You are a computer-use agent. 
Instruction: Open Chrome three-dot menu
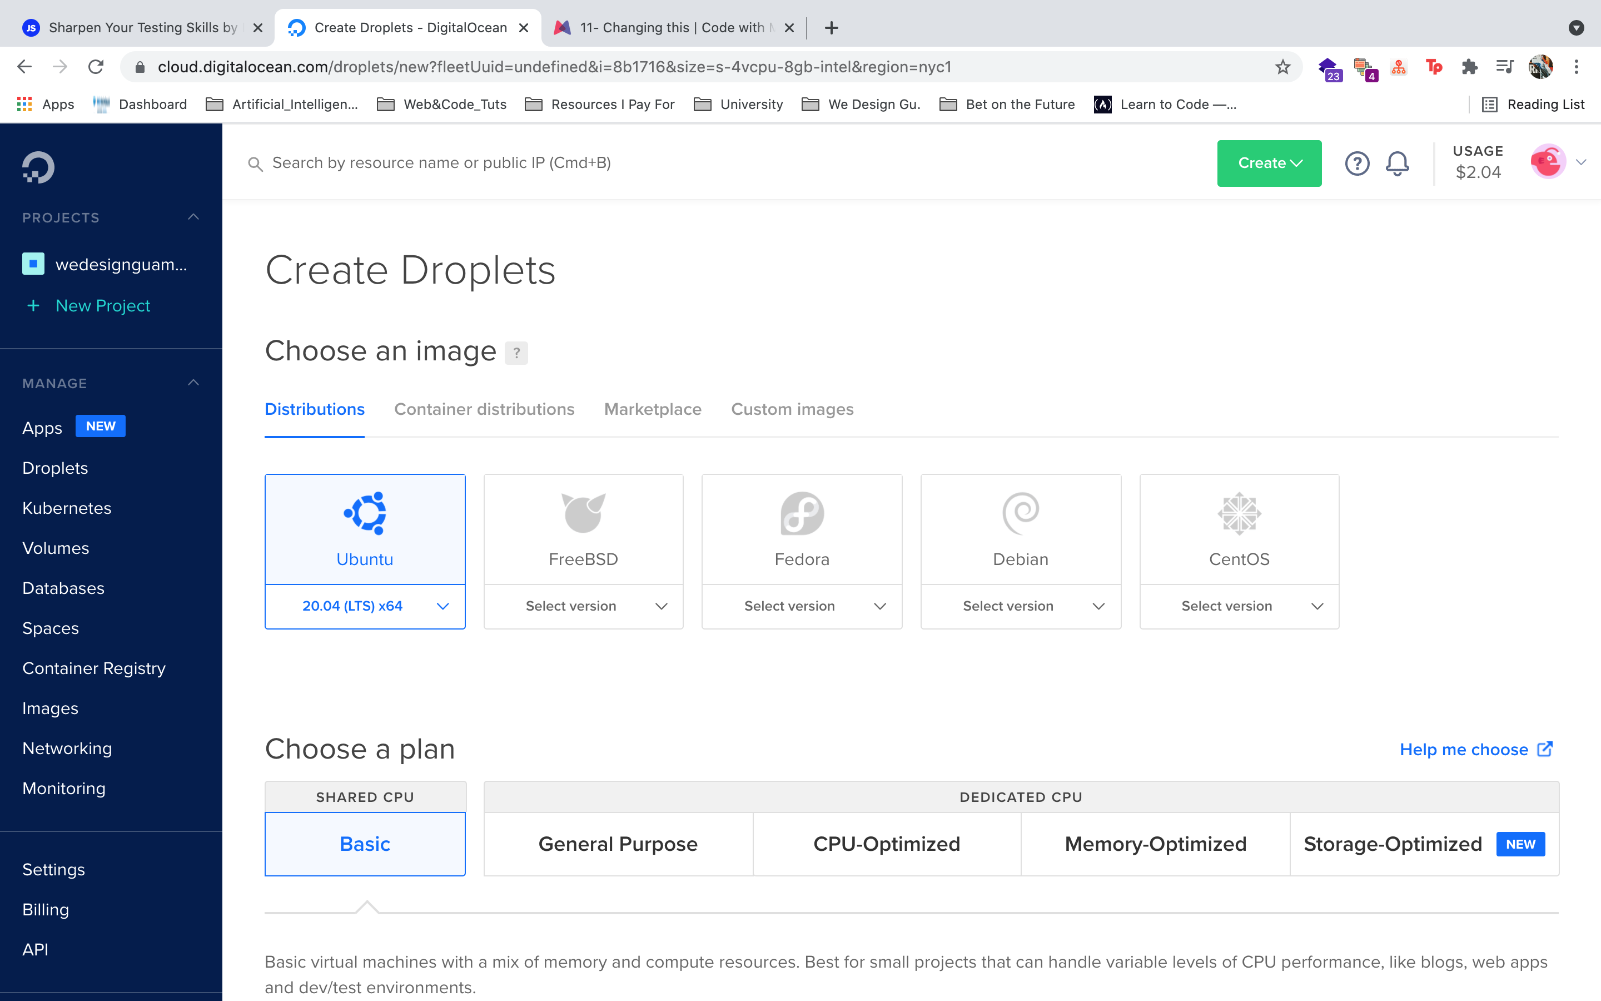coord(1577,67)
